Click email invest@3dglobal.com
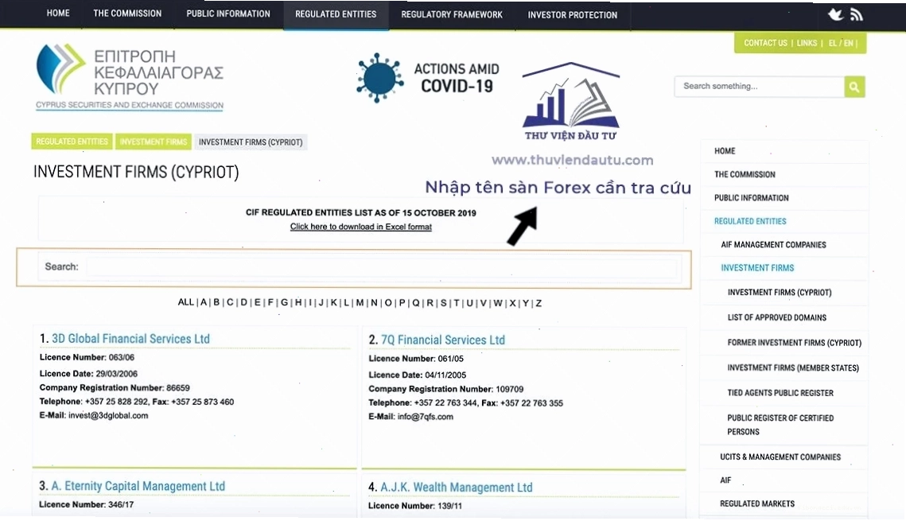 tap(108, 415)
